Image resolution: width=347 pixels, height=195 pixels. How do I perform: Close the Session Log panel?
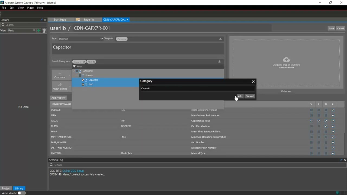click(345, 160)
